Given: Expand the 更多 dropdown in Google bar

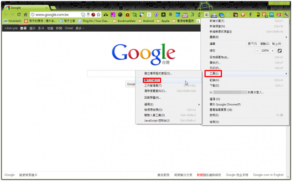Looking at the screenshot, I should click(80, 28).
